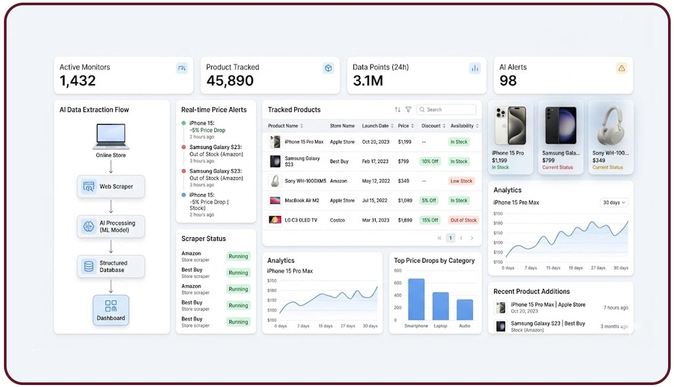674x387 pixels.
Task: Click the Product Tracked cube icon
Action: pos(328,68)
